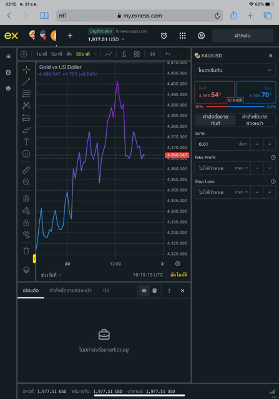The image size is (279, 399).
Task: Toggle hide all drawings eye icon
Action: [x=26, y=234]
